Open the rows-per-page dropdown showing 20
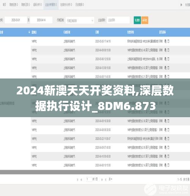This screenshot has height=196, width=190. click(111, 179)
